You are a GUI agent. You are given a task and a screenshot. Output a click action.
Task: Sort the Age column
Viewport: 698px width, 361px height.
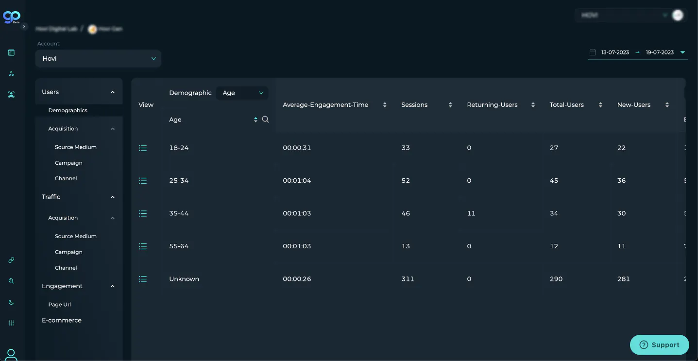click(x=255, y=120)
